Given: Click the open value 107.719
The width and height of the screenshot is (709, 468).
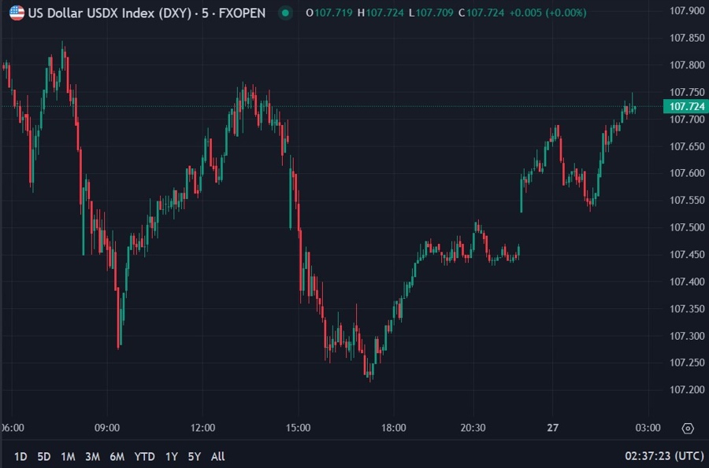Looking at the screenshot, I should pyautogui.click(x=333, y=13).
